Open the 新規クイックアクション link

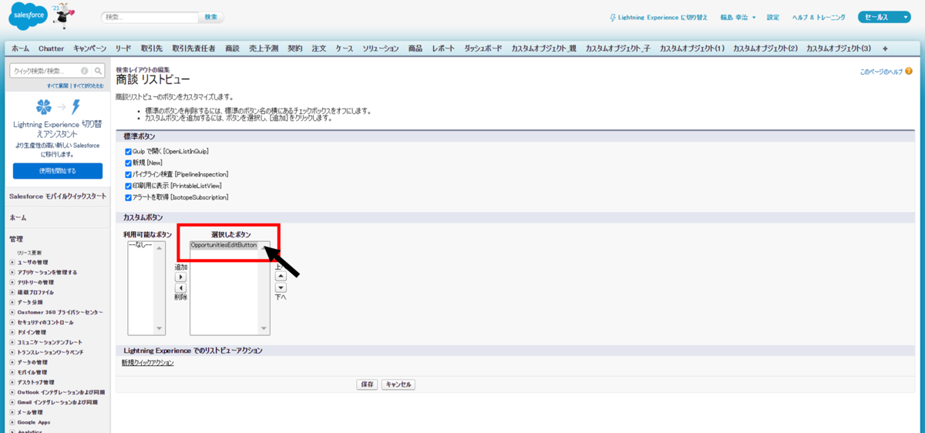coord(147,363)
